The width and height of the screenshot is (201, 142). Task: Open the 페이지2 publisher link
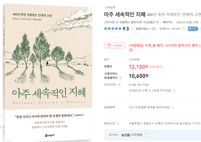tap(168, 22)
